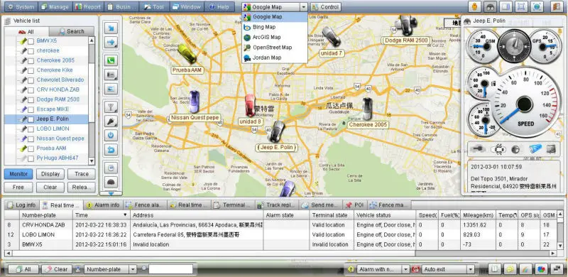Click the vehicle list vertical scrollbar
The width and height of the screenshot is (568, 277).
92,101
